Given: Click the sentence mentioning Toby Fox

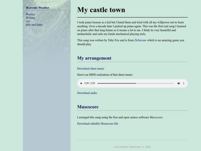Looking at the screenshot, I should coord(131,42).
